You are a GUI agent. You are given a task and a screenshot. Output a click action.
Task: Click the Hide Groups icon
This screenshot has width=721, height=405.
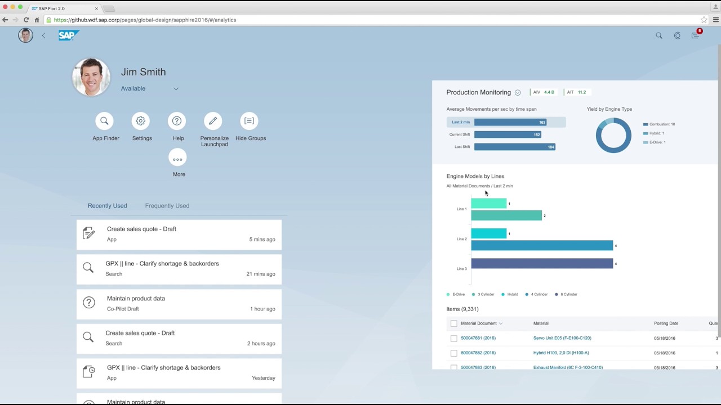[249, 121]
